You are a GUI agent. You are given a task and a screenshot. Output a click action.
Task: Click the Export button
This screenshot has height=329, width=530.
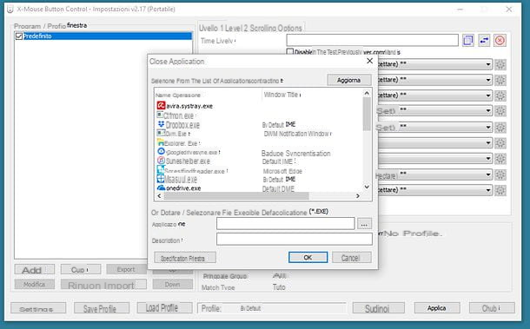(126, 269)
